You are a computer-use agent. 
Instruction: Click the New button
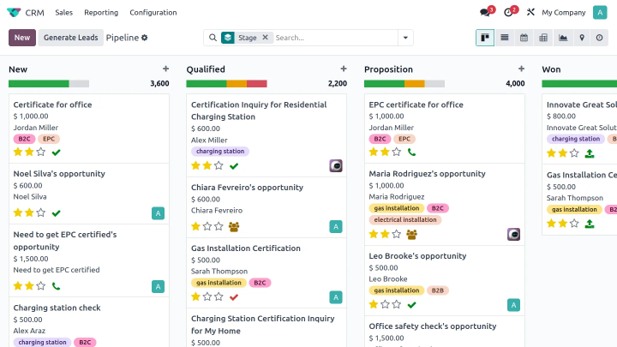click(22, 38)
